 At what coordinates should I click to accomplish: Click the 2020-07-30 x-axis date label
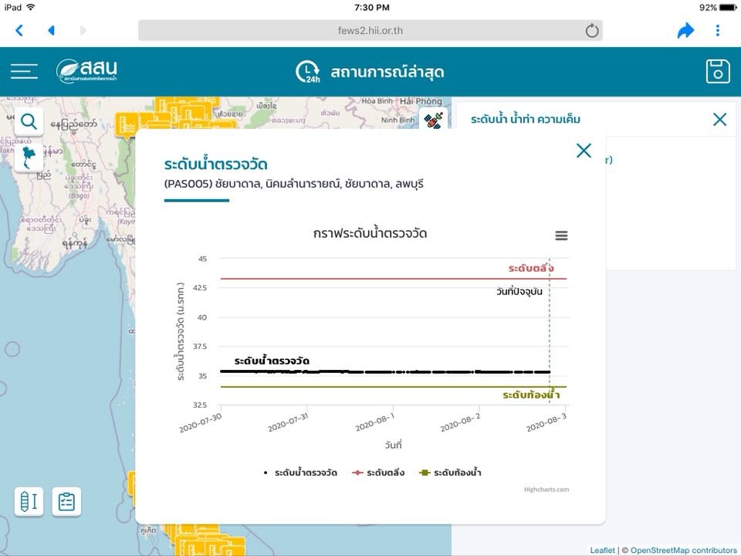pos(201,422)
